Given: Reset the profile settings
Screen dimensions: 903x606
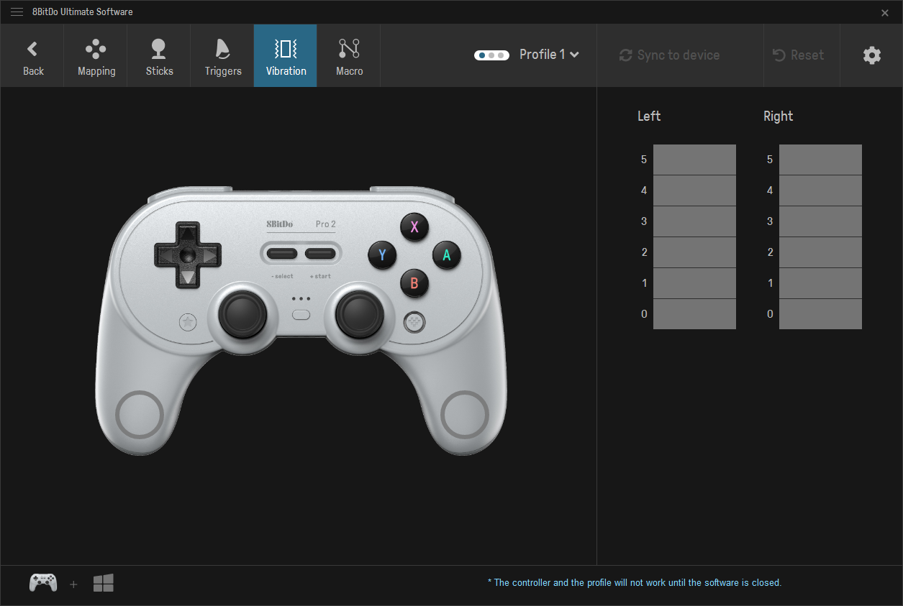Looking at the screenshot, I should point(798,55).
